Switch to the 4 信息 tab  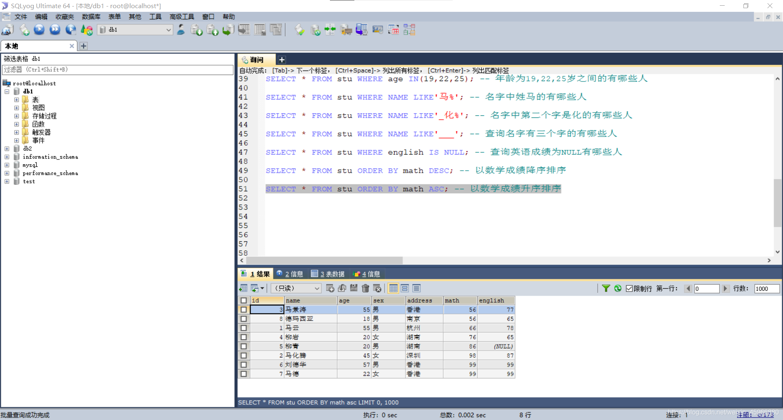coord(367,274)
